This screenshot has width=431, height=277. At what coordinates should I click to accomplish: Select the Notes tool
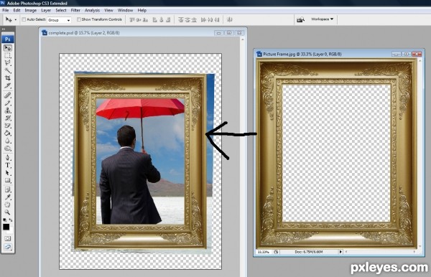click(x=8, y=189)
